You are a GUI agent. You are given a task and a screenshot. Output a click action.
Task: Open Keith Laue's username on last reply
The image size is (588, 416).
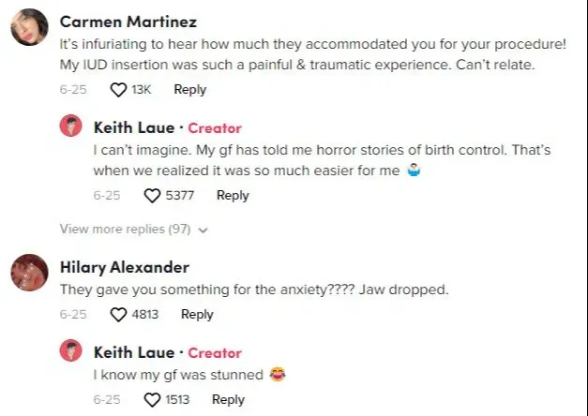coord(134,352)
